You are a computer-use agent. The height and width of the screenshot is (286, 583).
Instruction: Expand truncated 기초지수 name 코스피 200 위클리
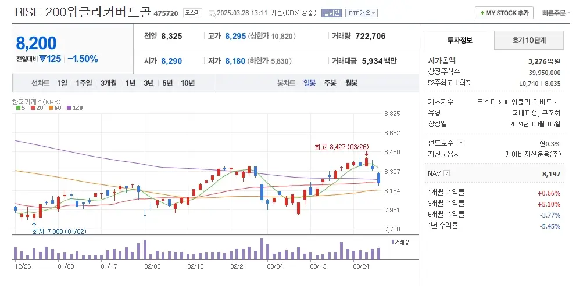(x=518, y=102)
